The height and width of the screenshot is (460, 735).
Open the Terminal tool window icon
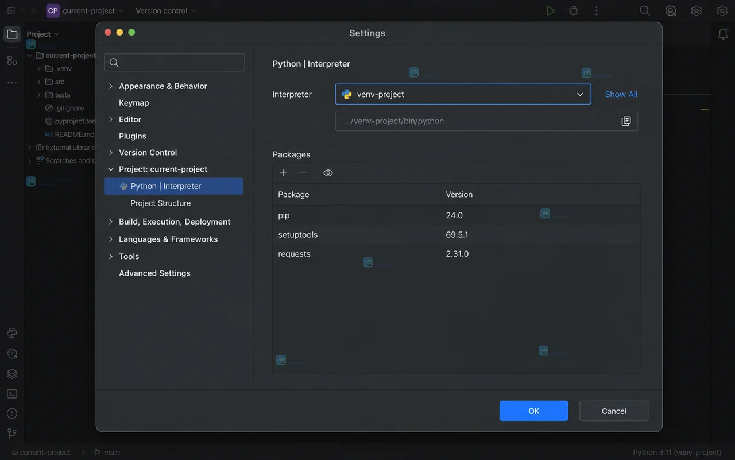point(12,394)
